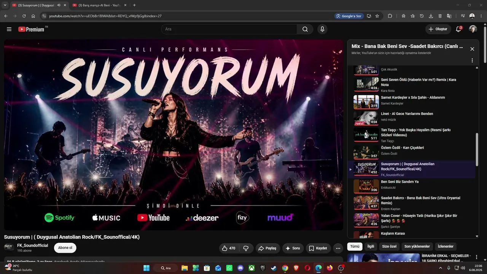Play Linet - Al Gece Yarılarımı Benden

pos(411,118)
